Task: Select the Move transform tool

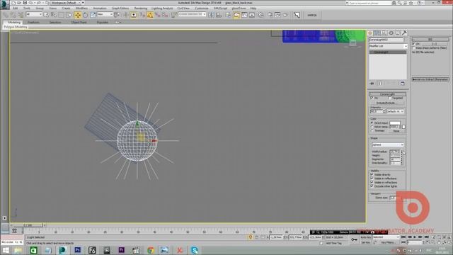Action: tap(78, 15)
